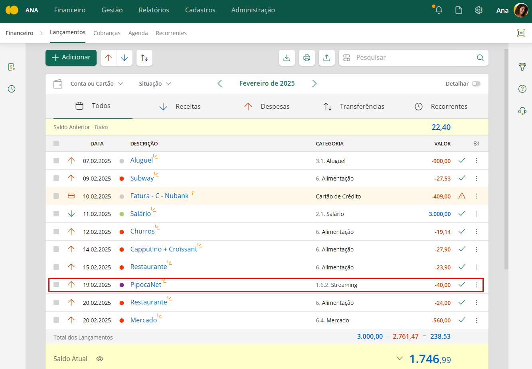The height and width of the screenshot is (369, 532).
Task: Open the documents page icon in header
Action: [459, 10]
